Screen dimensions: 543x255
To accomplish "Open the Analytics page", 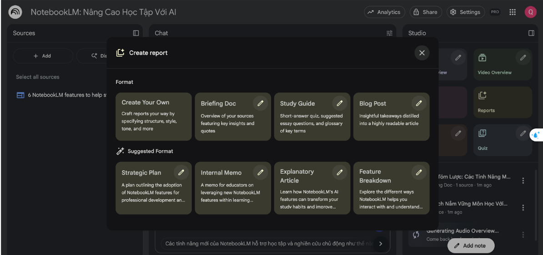I will 384,12.
